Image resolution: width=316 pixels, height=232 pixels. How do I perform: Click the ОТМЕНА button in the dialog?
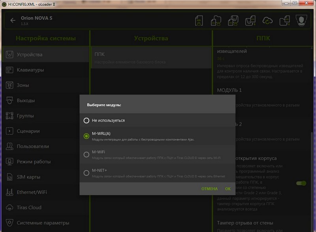coord(209,189)
